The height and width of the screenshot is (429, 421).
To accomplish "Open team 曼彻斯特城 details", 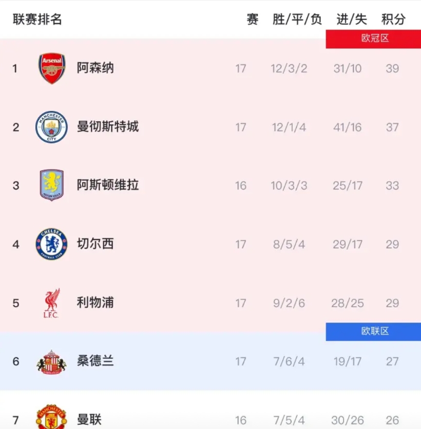I will pos(108,127).
